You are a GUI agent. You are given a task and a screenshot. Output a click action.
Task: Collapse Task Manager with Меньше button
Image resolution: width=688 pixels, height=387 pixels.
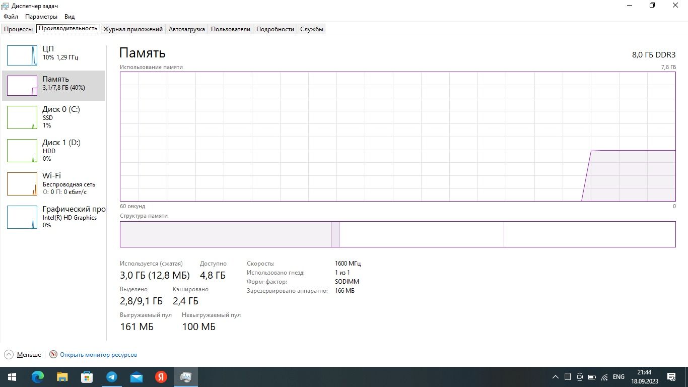(23, 355)
